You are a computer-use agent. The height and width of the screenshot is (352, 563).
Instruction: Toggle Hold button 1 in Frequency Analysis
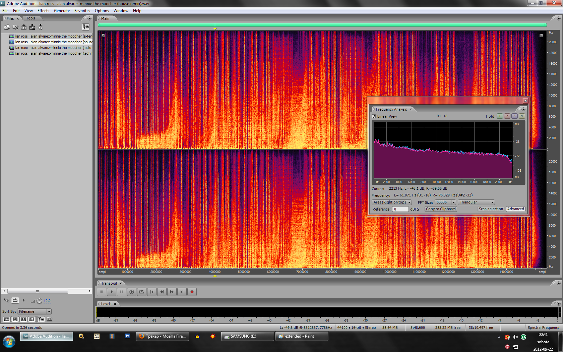(500, 116)
